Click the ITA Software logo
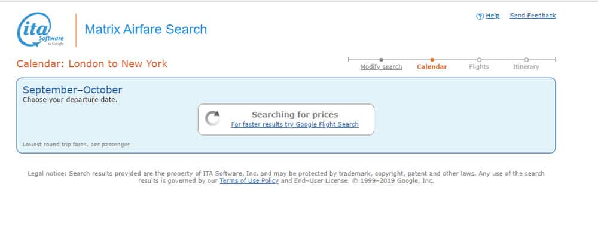The height and width of the screenshot is (239, 598). (x=41, y=30)
